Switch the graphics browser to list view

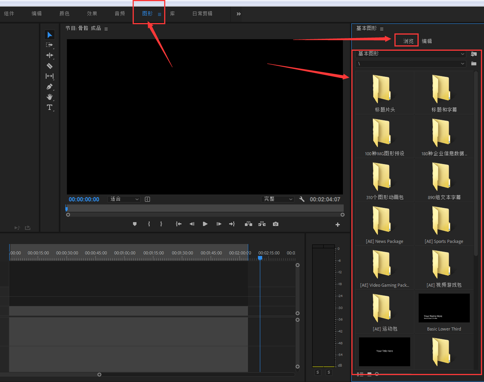[360, 374]
